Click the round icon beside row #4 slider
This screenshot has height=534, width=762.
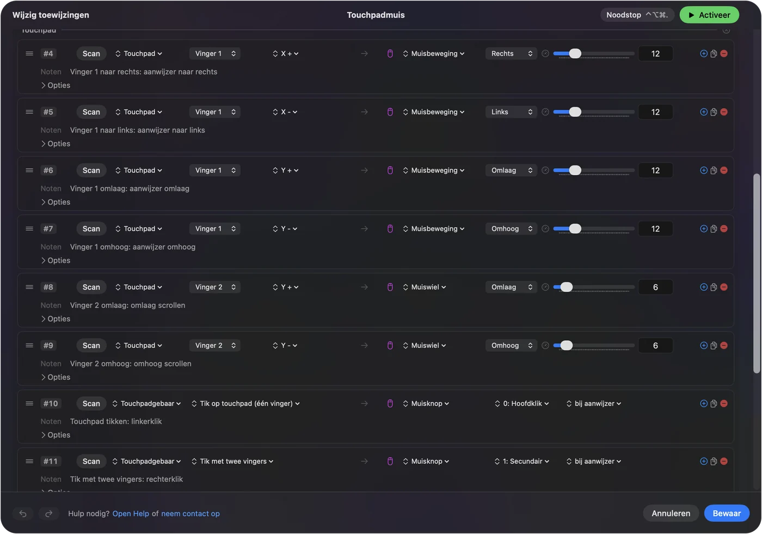(545, 53)
